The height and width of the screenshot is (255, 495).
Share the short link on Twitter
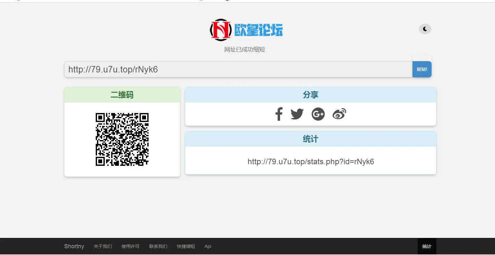pyautogui.click(x=297, y=114)
